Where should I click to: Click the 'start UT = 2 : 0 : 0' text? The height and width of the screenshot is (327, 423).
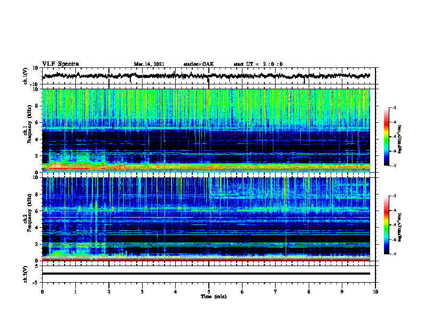click(258, 64)
